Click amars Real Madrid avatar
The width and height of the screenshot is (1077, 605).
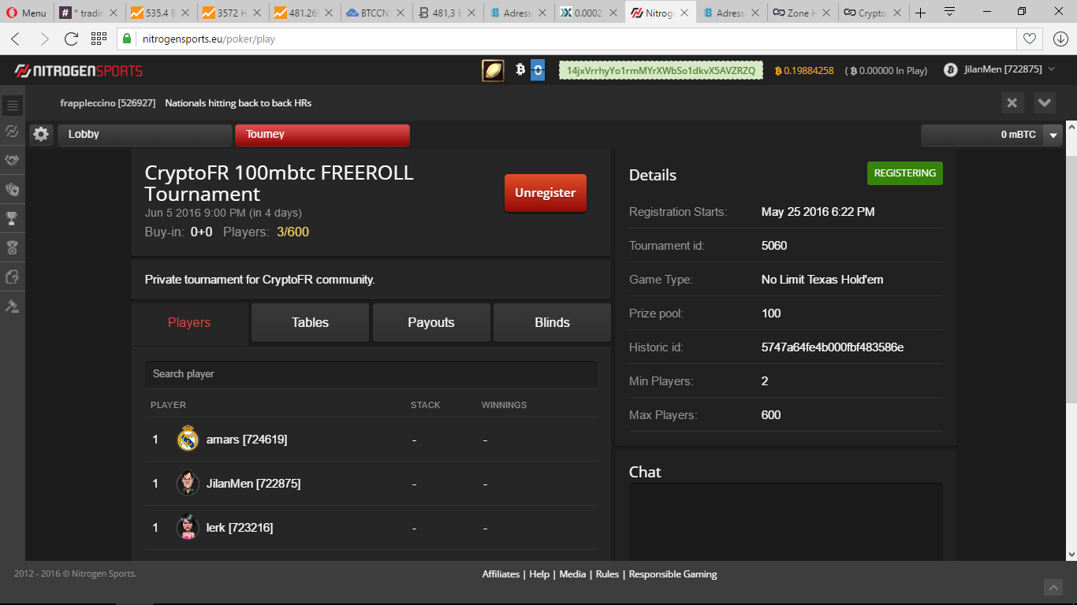(188, 439)
